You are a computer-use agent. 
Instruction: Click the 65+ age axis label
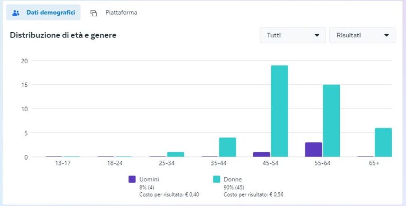click(x=374, y=163)
